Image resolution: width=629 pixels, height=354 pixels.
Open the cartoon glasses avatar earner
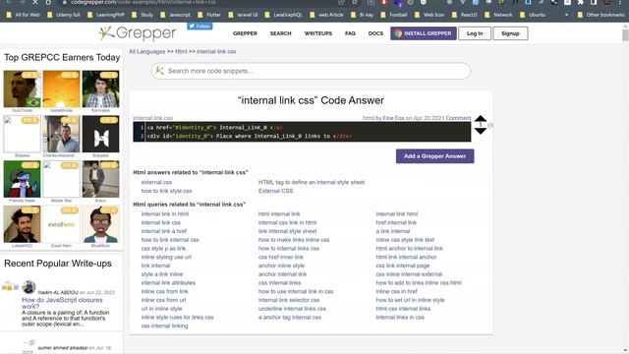[100, 224]
